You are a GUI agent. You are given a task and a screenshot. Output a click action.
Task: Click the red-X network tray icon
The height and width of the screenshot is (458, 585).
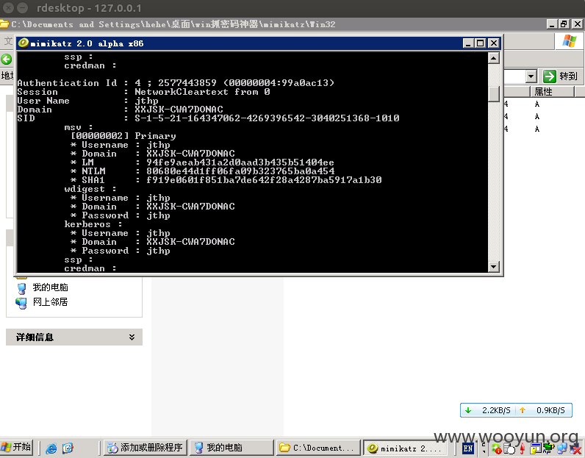click(575, 448)
